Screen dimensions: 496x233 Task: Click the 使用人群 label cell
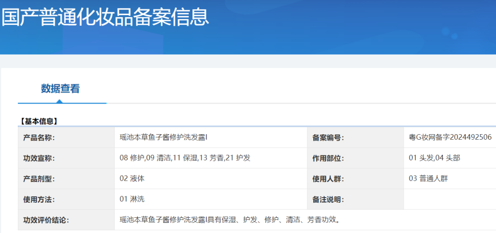tap(328, 179)
